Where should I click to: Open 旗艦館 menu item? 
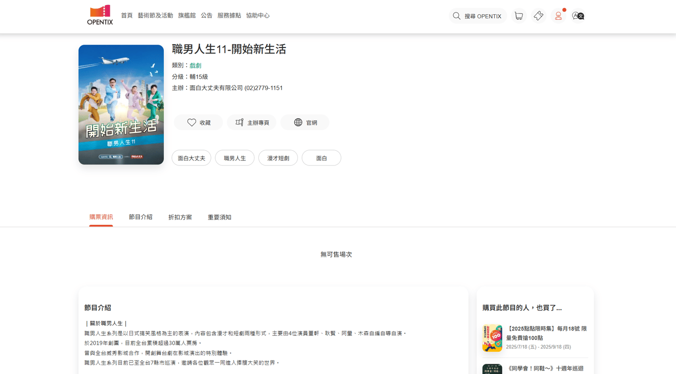coord(187,15)
